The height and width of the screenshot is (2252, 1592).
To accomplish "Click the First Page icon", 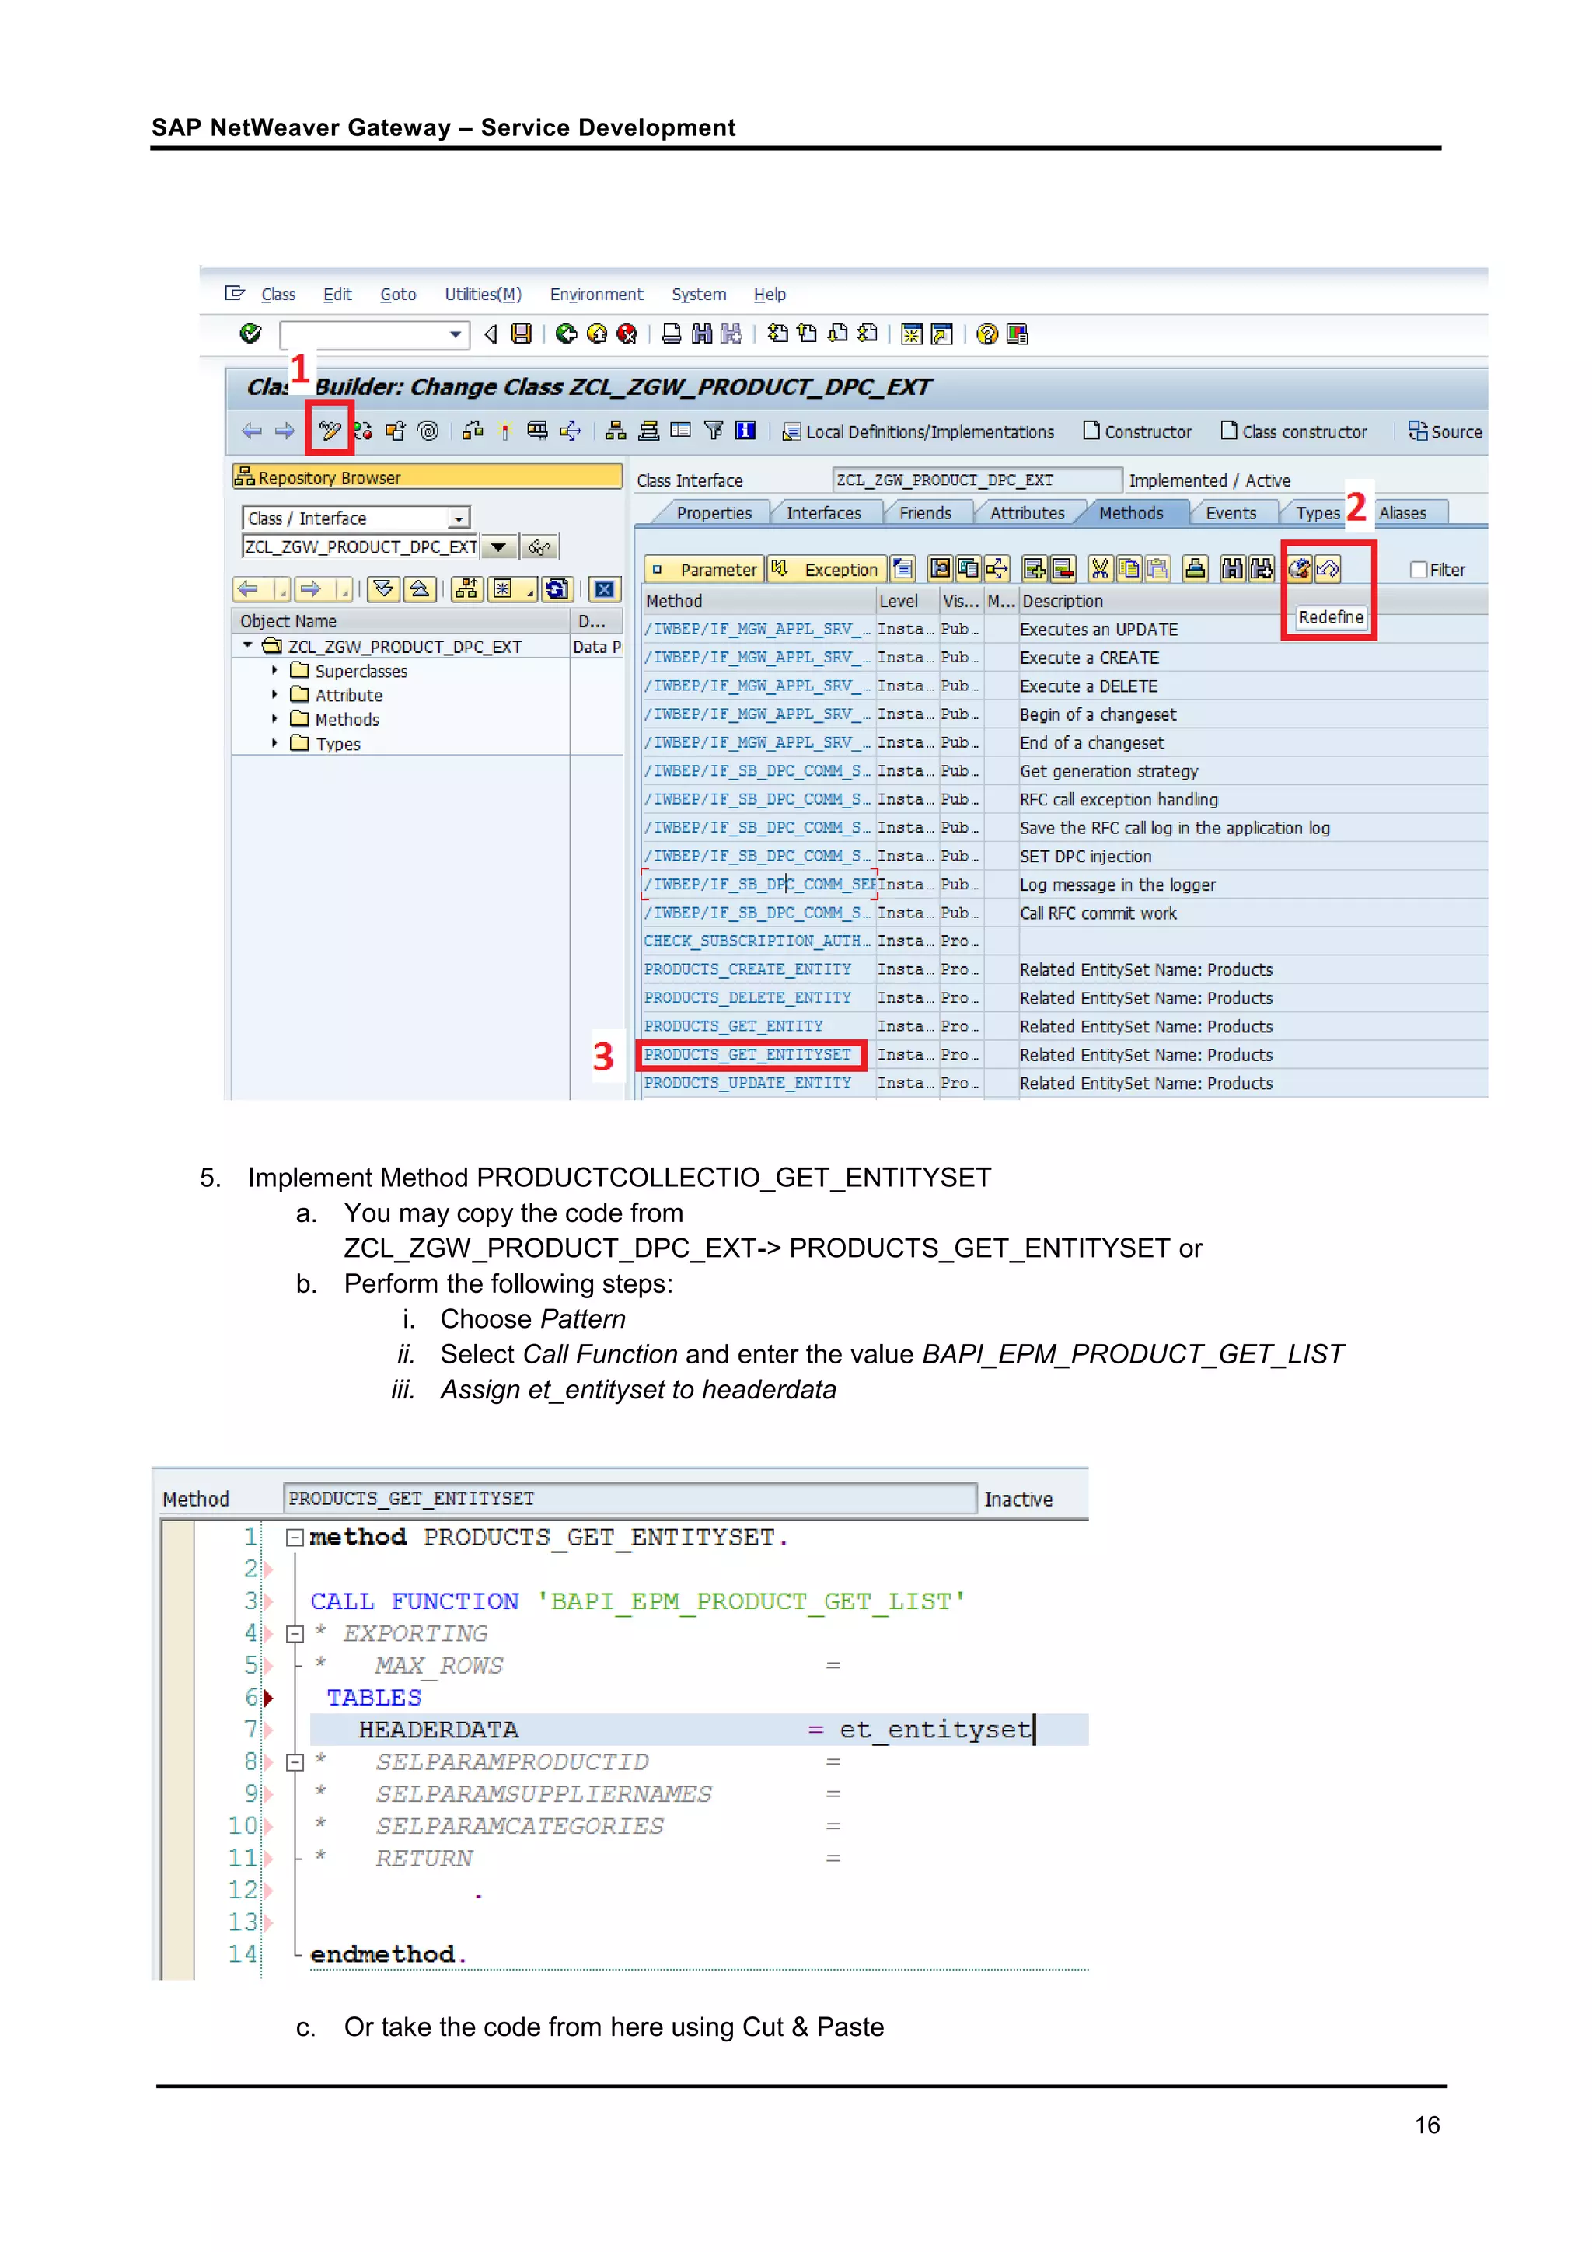I will [x=778, y=334].
